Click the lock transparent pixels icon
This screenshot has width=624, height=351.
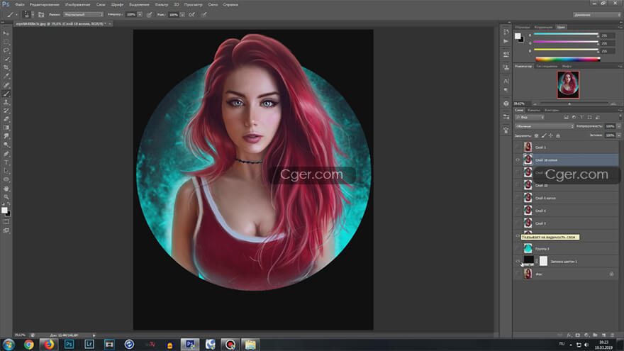pyautogui.click(x=537, y=135)
